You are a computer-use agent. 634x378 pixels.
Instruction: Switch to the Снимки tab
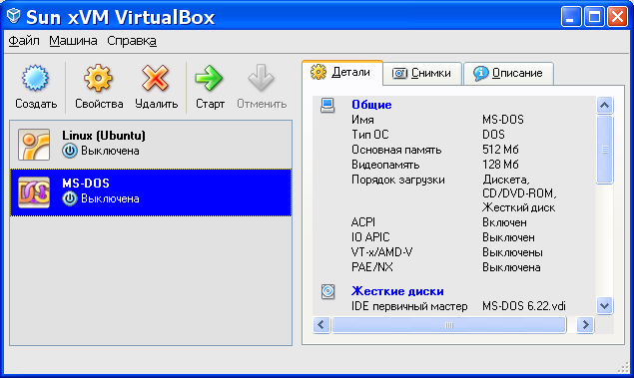(x=422, y=74)
